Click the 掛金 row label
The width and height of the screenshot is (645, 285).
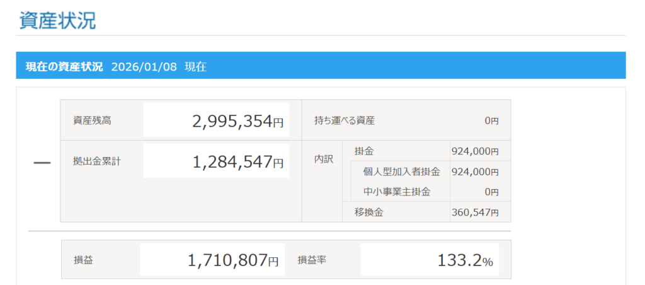(363, 151)
